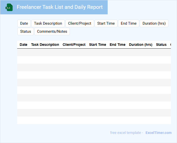Select the Task Description tag button

[48, 23]
